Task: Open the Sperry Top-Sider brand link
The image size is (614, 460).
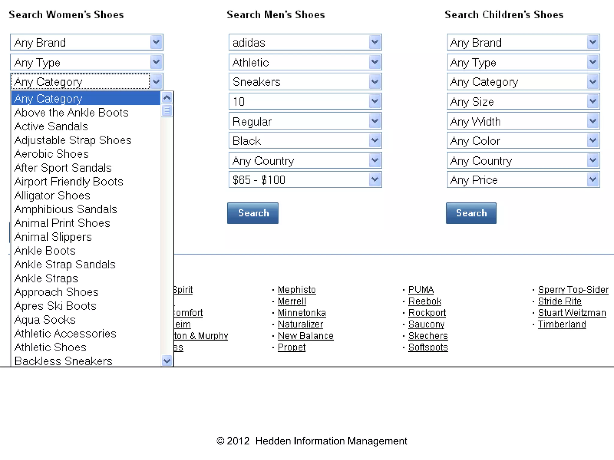Action: (x=573, y=290)
